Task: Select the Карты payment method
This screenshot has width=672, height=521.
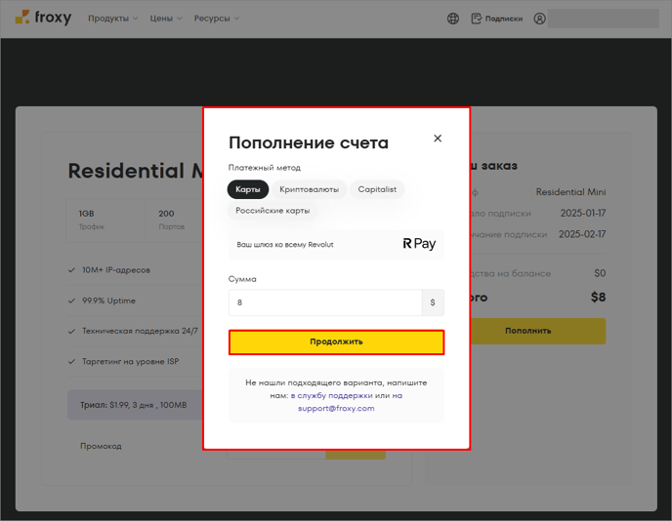Action: click(248, 189)
